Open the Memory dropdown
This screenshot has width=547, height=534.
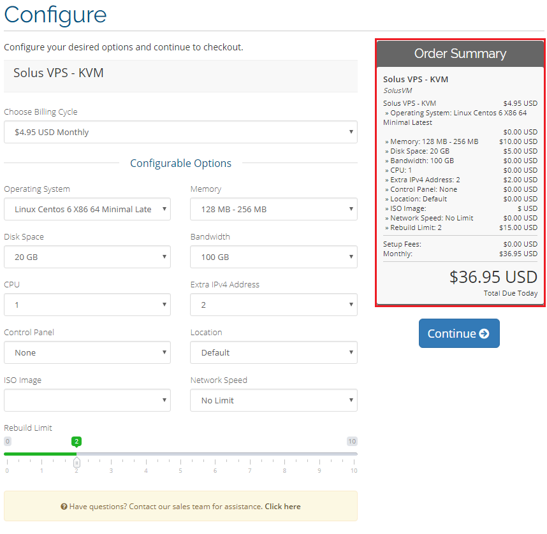coord(274,209)
